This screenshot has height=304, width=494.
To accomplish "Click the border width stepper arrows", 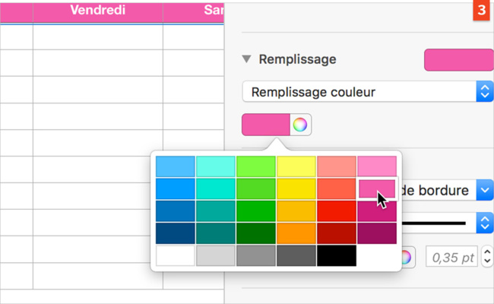I will (487, 258).
